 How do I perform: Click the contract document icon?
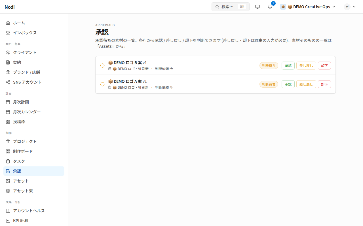tap(8, 62)
